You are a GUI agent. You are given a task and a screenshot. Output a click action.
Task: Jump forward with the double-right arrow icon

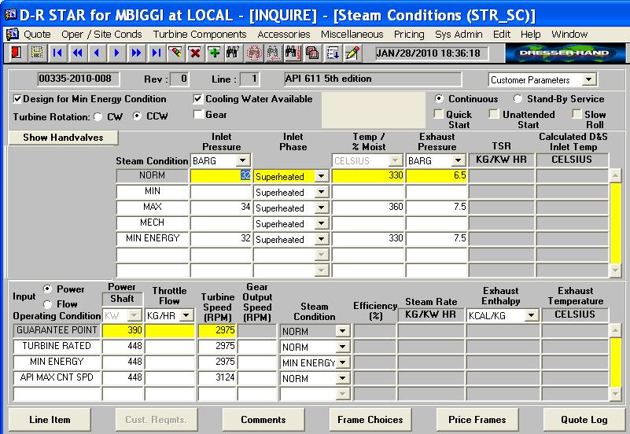click(x=136, y=53)
